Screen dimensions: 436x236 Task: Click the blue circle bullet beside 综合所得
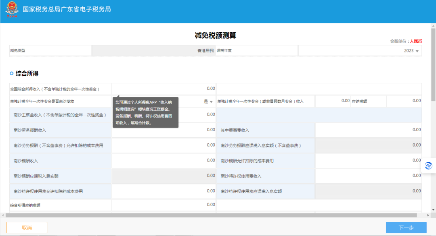pos(11,73)
